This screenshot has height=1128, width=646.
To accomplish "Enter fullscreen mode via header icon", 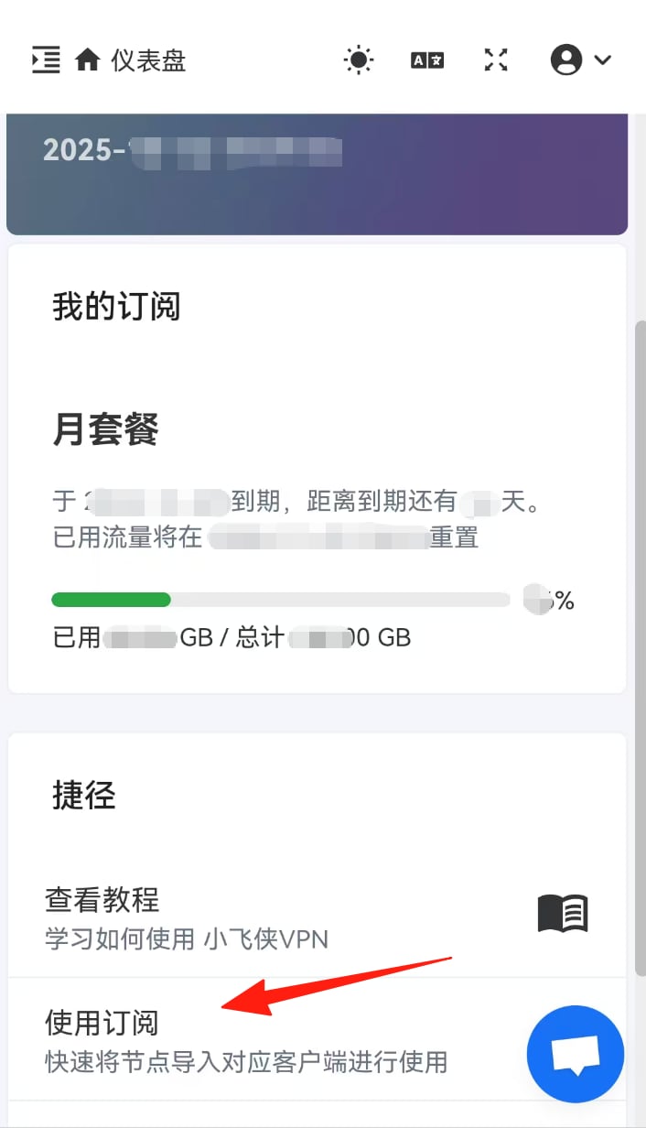I will pos(496,60).
